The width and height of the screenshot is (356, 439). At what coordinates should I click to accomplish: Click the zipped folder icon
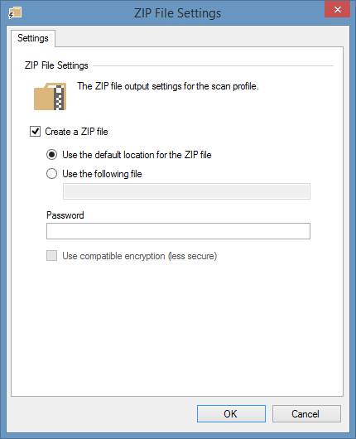[x=51, y=96]
